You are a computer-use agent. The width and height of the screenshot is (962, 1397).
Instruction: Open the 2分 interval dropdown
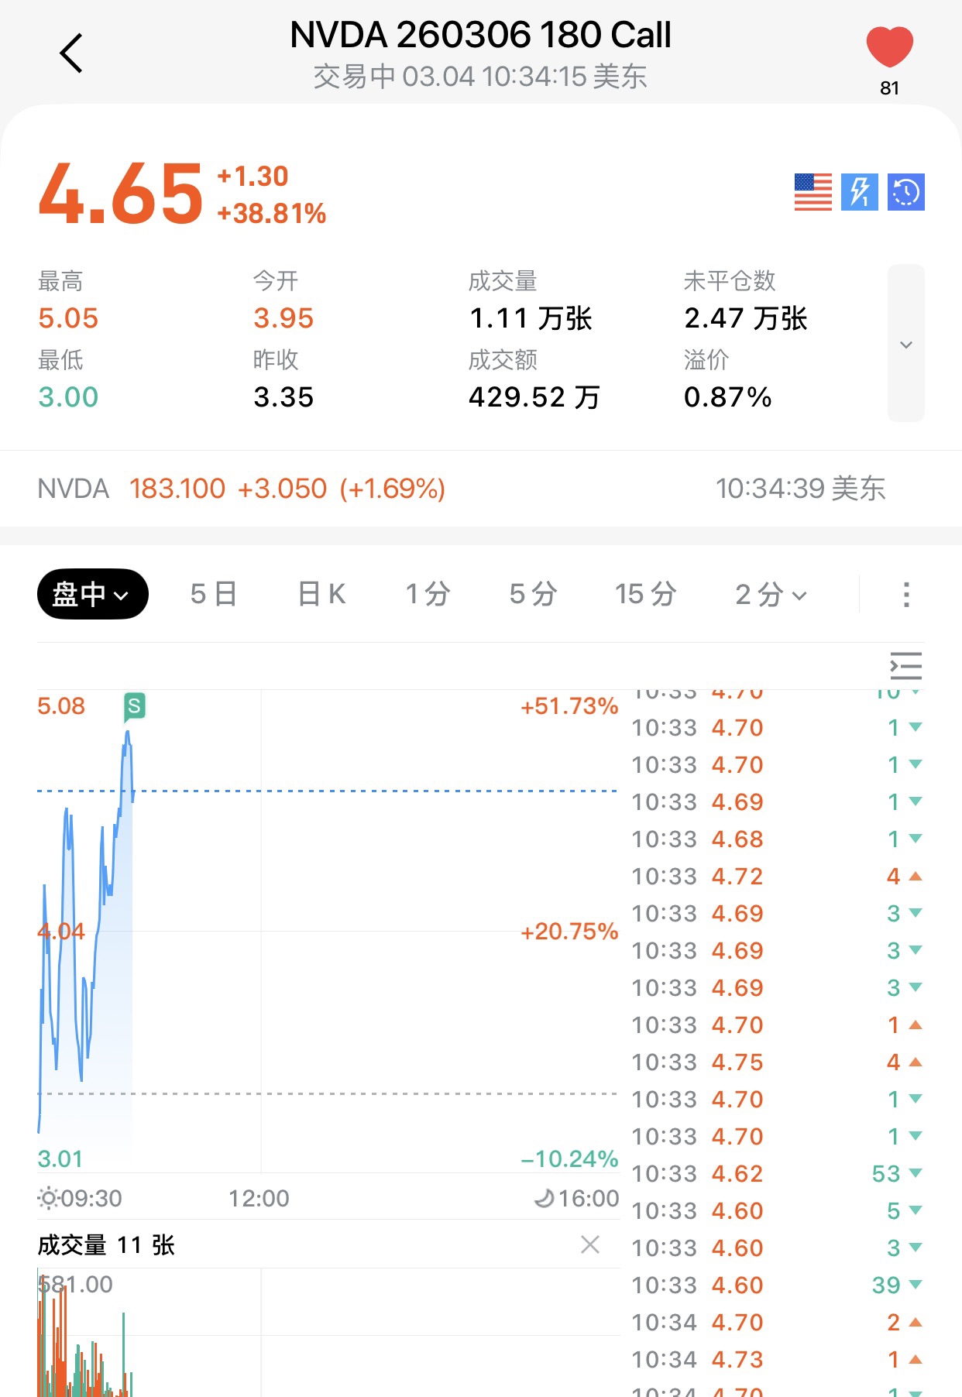click(x=771, y=594)
